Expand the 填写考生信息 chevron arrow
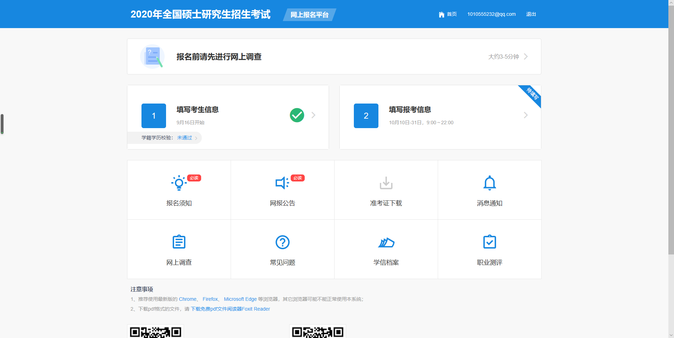The width and height of the screenshot is (674, 338). (313, 115)
